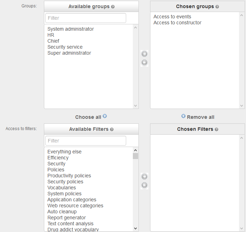Click add arrow between groups lists
The width and height of the screenshot is (246, 232).
(x=144, y=54)
